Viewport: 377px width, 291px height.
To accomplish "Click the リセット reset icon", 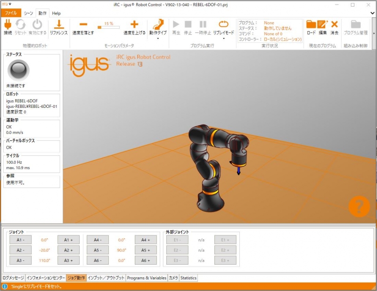I will pyautogui.click(x=20, y=24).
